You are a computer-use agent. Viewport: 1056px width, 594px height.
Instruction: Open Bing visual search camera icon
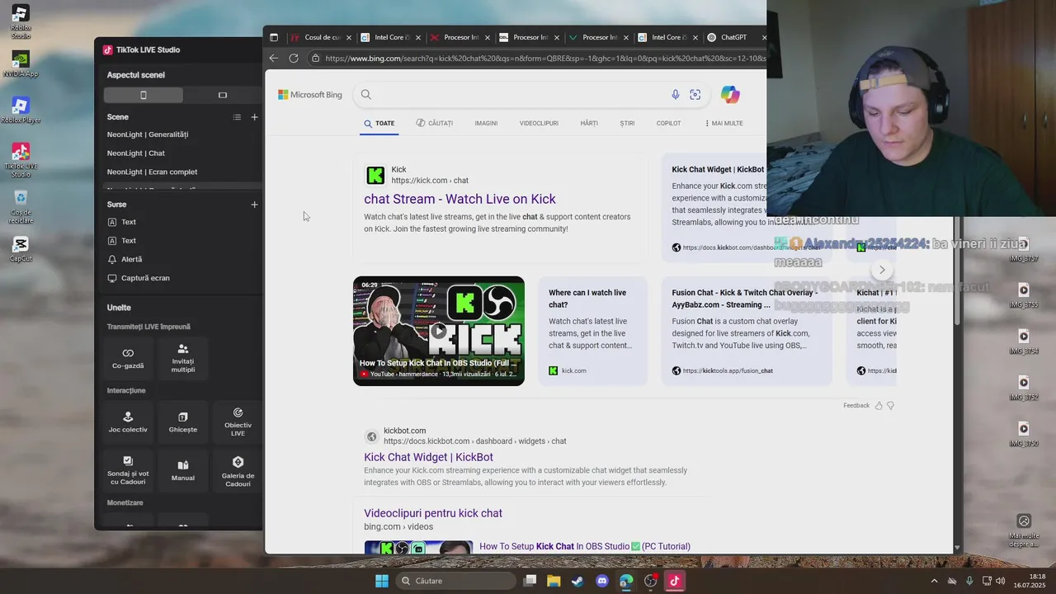point(695,95)
